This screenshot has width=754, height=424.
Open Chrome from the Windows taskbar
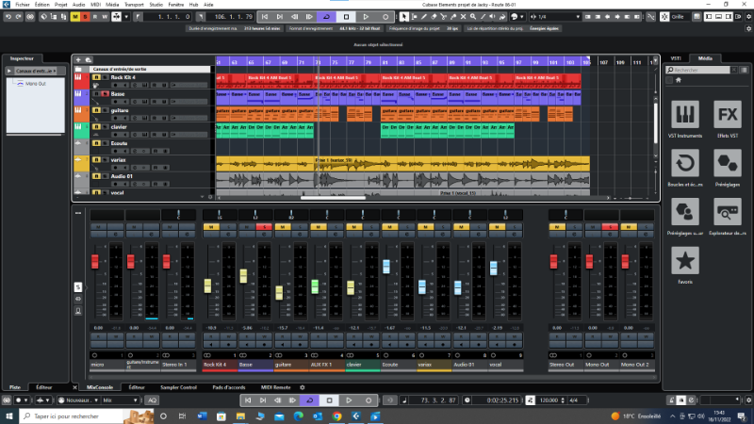[336, 416]
